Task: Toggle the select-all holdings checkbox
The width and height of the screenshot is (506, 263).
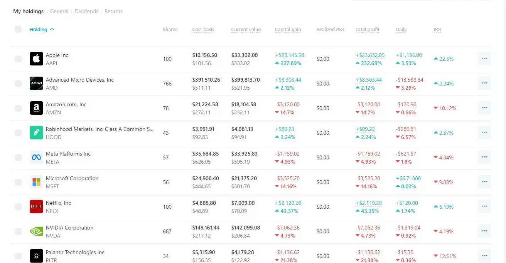Action: click(x=18, y=29)
